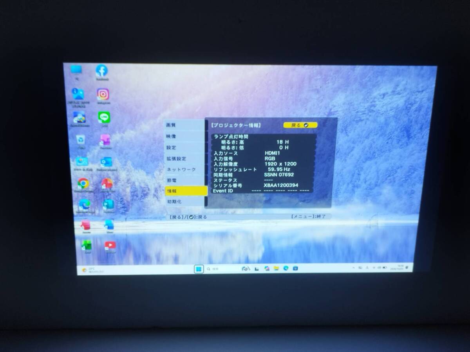Image resolution: width=470 pixels, height=352 pixels.
Task: Open the LINE desktop shortcut
Action: 104,117
